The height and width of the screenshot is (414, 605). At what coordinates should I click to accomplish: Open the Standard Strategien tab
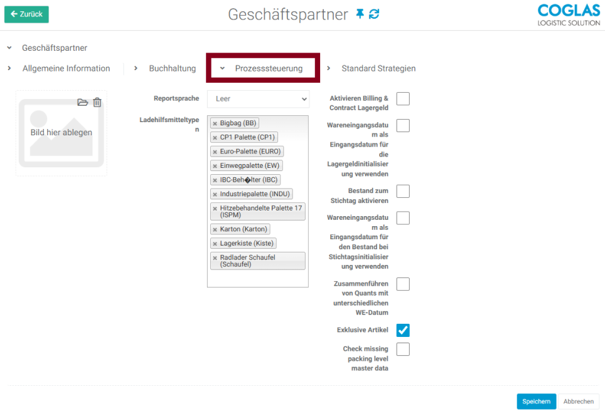(378, 68)
